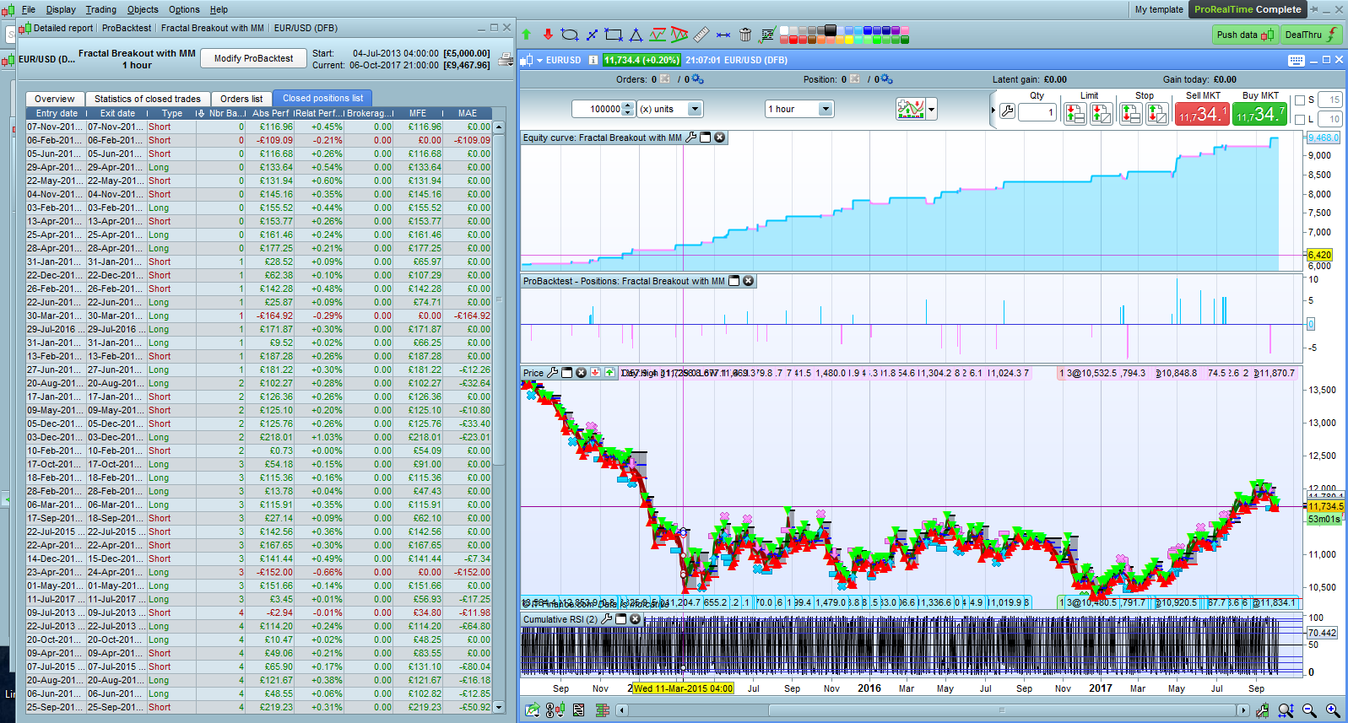The width and height of the screenshot is (1348, 723).
Task: Click the EURUSD info icon
Action: tap(593, 60)
